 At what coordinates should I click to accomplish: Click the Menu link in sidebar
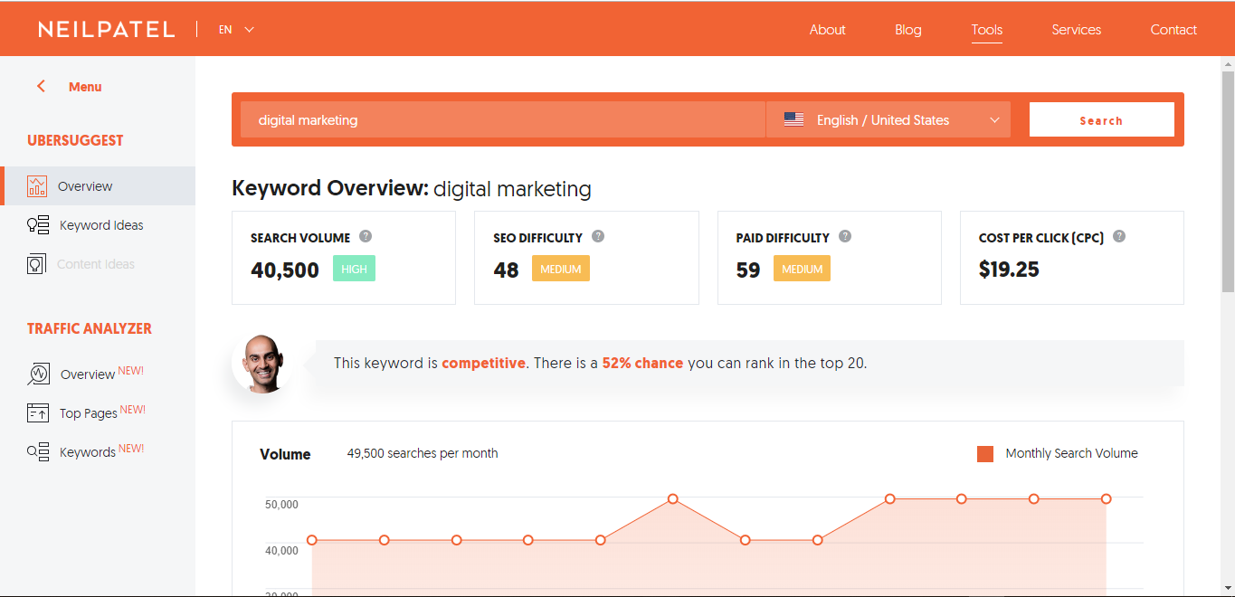tap(85, 87)
